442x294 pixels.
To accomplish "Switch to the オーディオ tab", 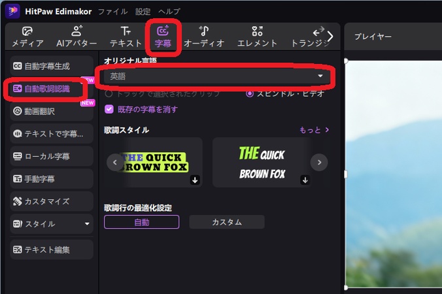I will (204, 37).
